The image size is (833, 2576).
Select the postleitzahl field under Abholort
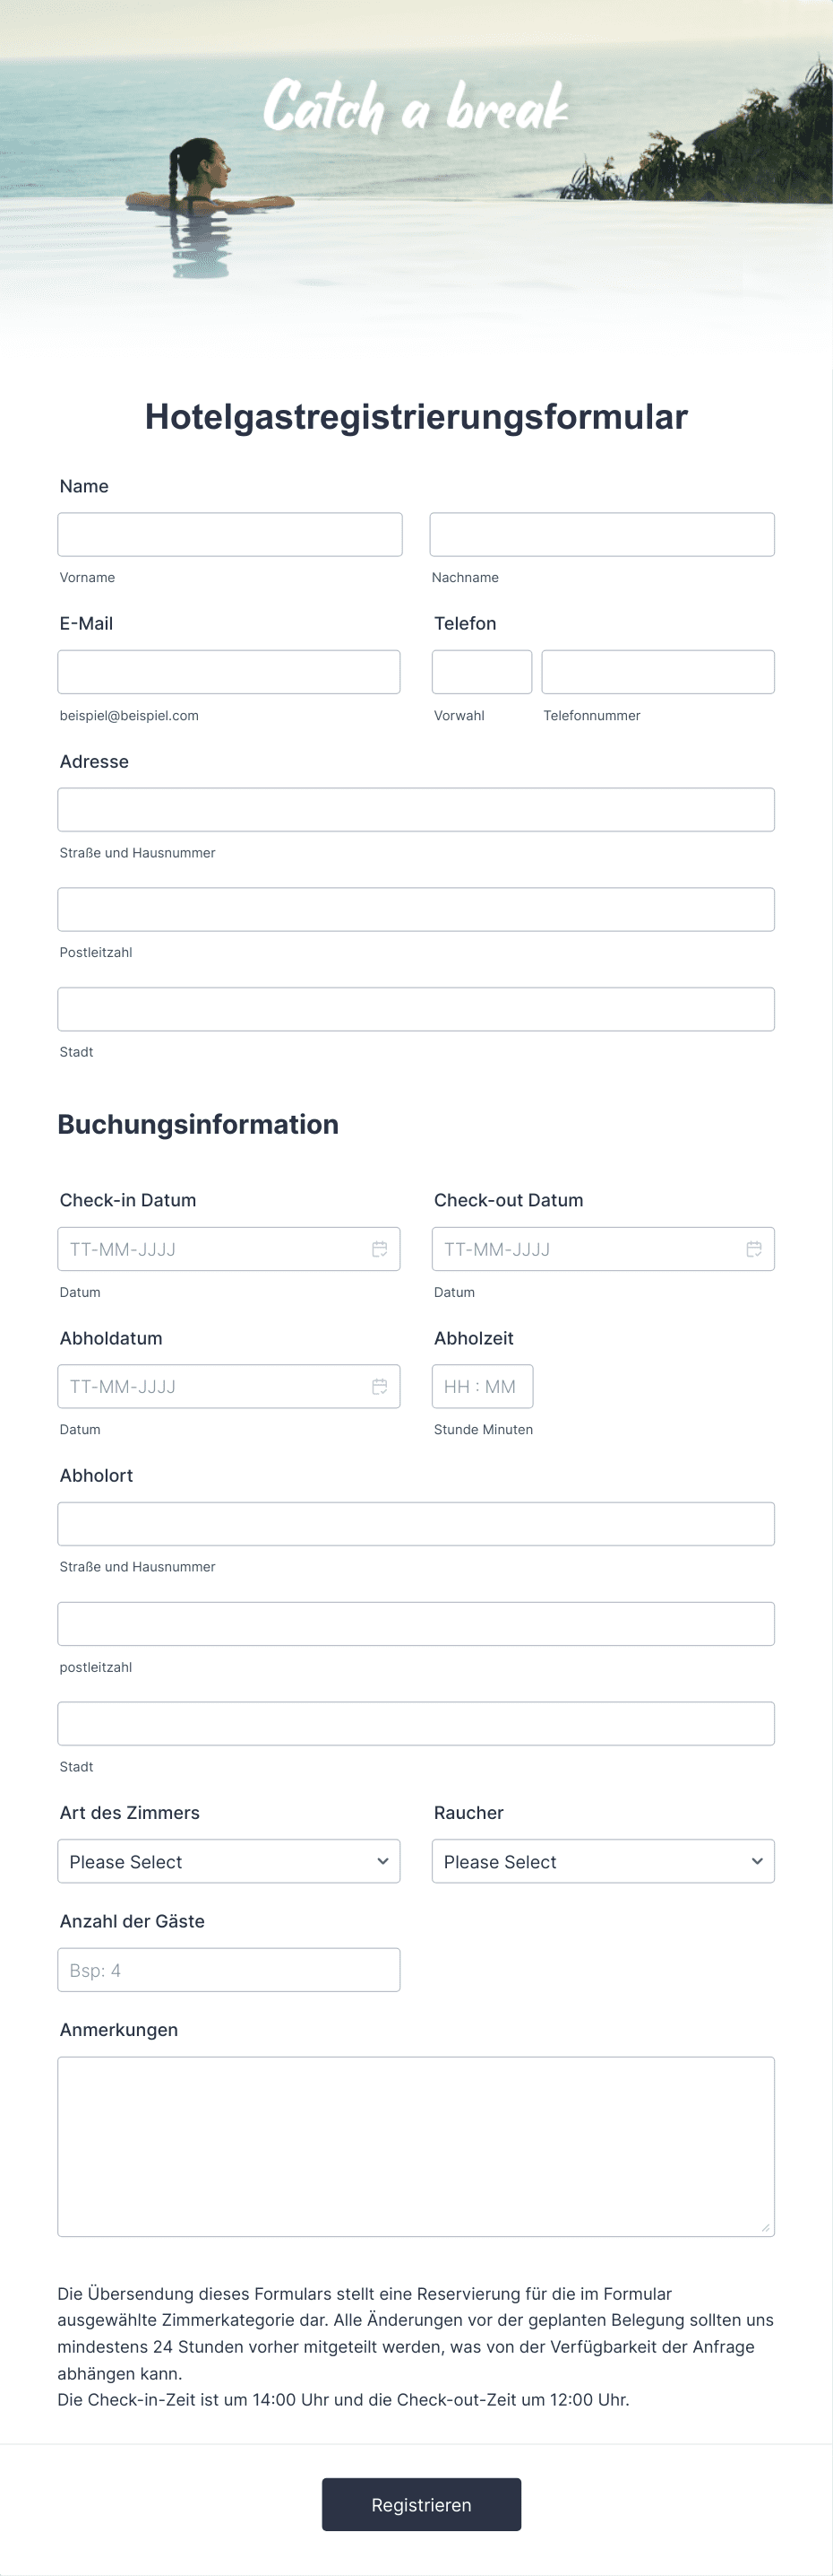click(416, 1623)
